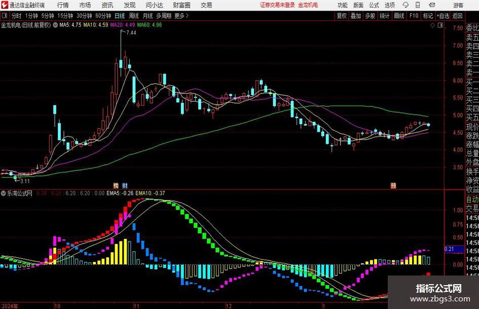Select 多周期 multi-period view
Viewport: 479px width, 309px height.
[x=164, y=16]
